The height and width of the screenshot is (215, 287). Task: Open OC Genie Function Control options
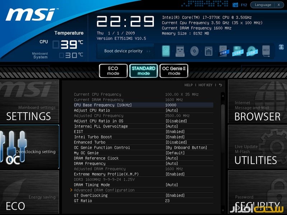186,148
